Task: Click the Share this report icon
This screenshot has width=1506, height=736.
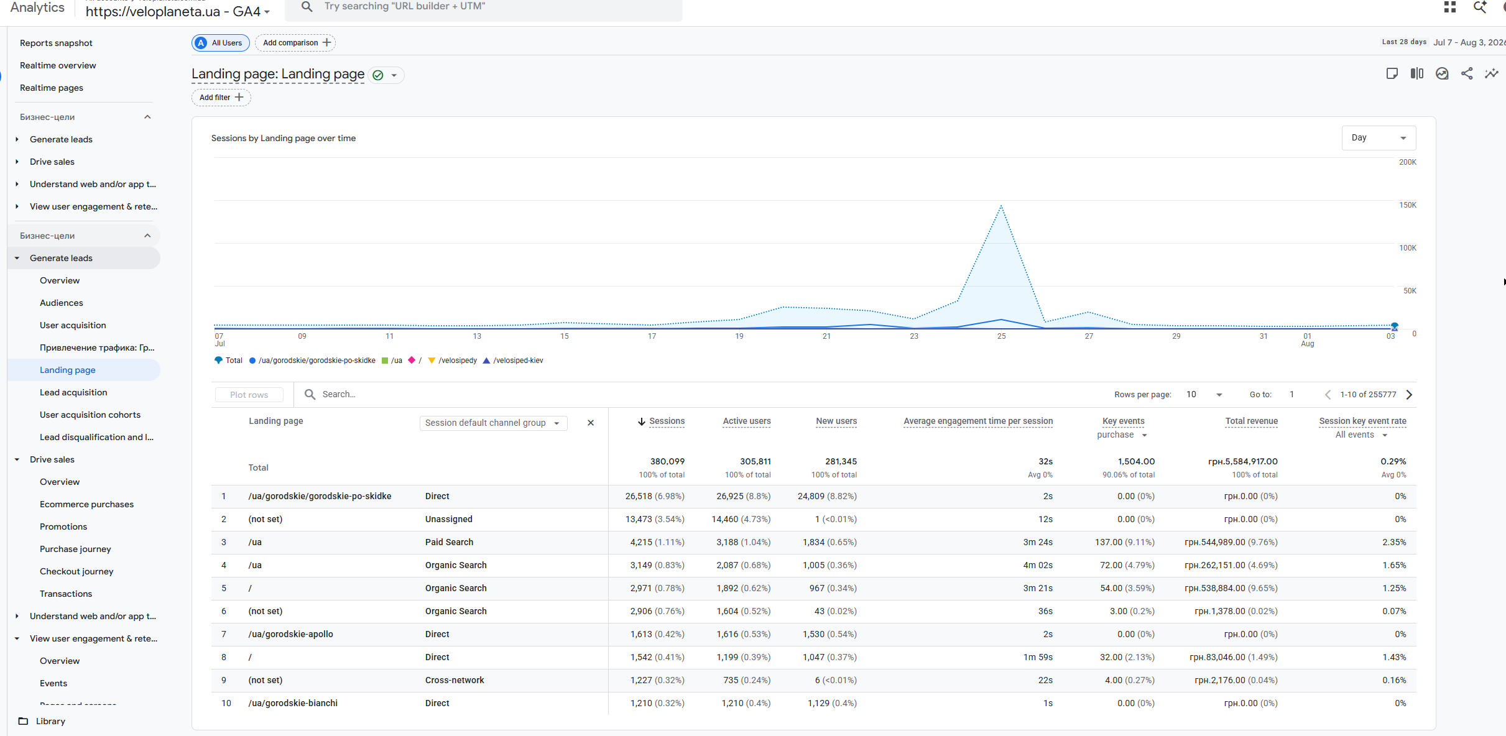Action: click(x=1467, y=74)
